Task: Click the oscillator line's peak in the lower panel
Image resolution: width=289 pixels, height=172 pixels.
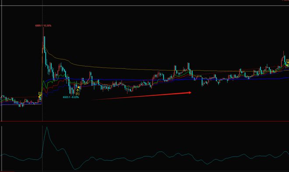Action: (47, 127)
